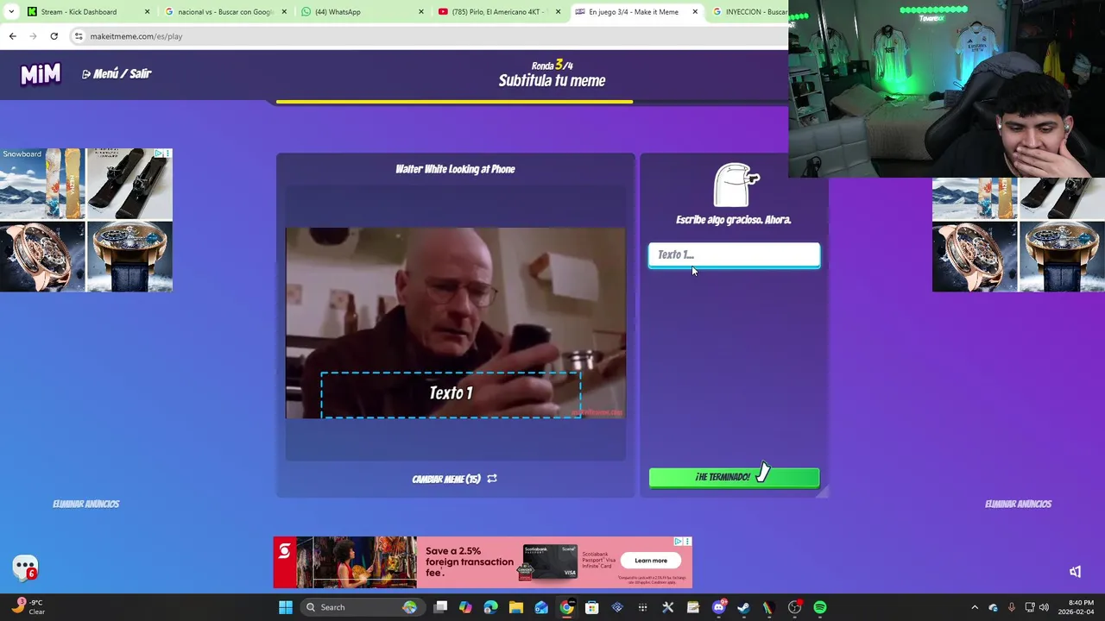The width and height of the screenshot is (1105, 621).
Task: Click the taskbar Search box
Action: click(x=363, y=607)
